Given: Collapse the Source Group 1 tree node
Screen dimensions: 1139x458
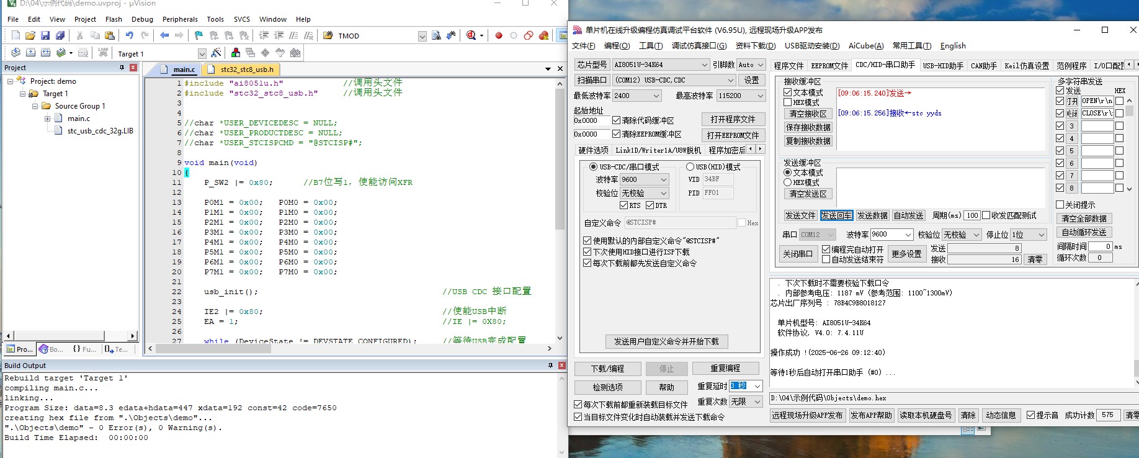Looking at the screenshot, I should [35, 106].
